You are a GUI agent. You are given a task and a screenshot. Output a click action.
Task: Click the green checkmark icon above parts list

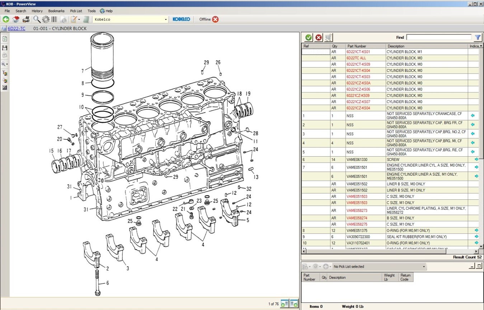(x=309, y=37)
